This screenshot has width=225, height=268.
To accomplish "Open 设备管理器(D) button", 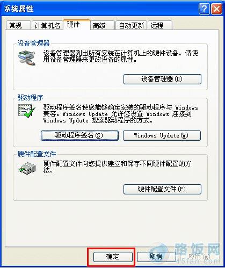I will (x=162, y=79).
